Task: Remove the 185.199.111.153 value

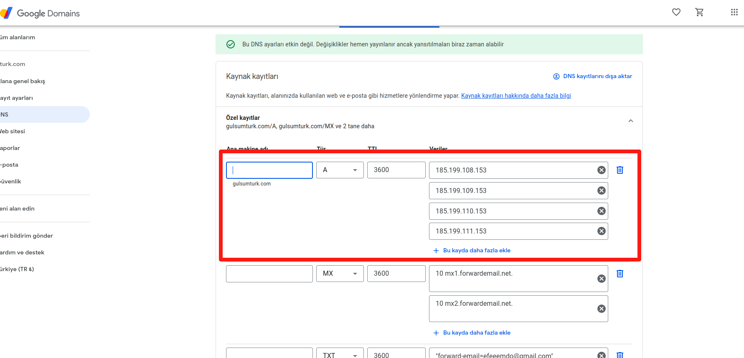Action: (x=602, y=231)
